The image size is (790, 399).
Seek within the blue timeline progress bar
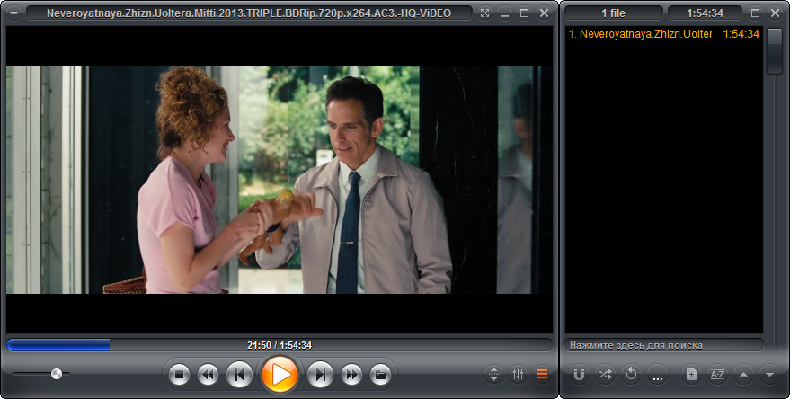point(280,345)
